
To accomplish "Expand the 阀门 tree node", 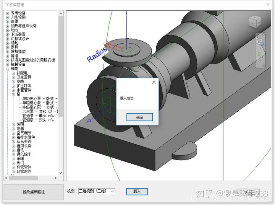I will click(x=13, y=163).
